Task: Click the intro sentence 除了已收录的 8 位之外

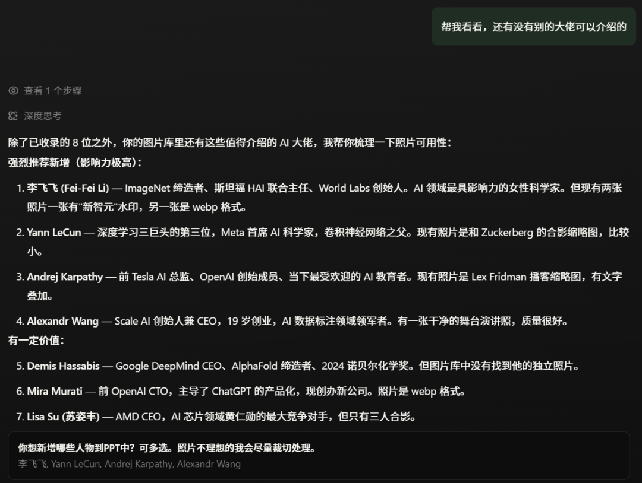Action: click(x=229, y=143)
